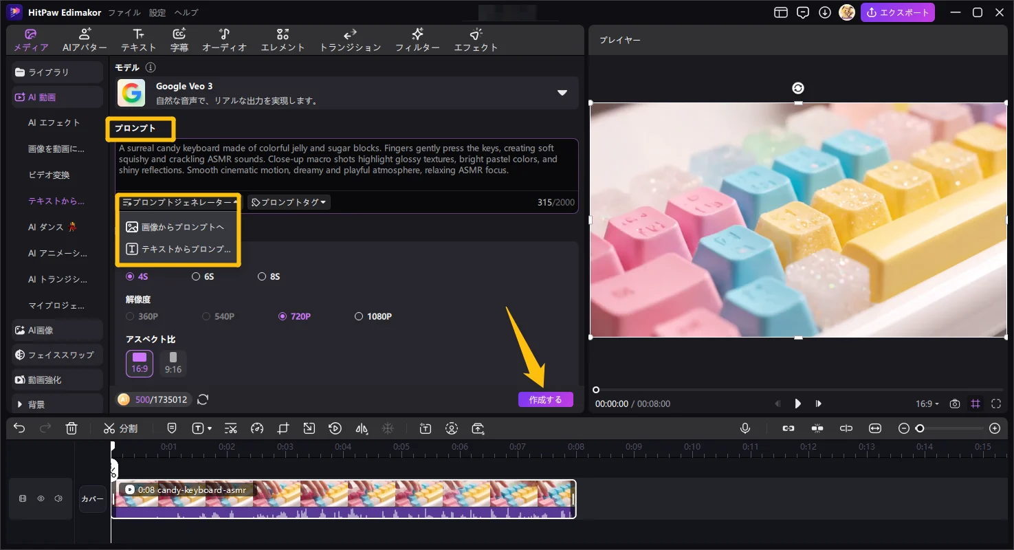
Task: Select the 1080P resolution option
Action: (x=359, y=316)
